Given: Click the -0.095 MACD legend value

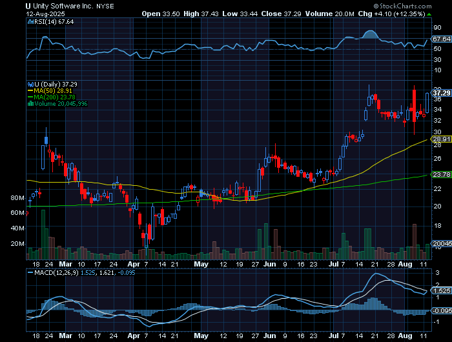Looking at the screenshot, I should pos(126,272).
